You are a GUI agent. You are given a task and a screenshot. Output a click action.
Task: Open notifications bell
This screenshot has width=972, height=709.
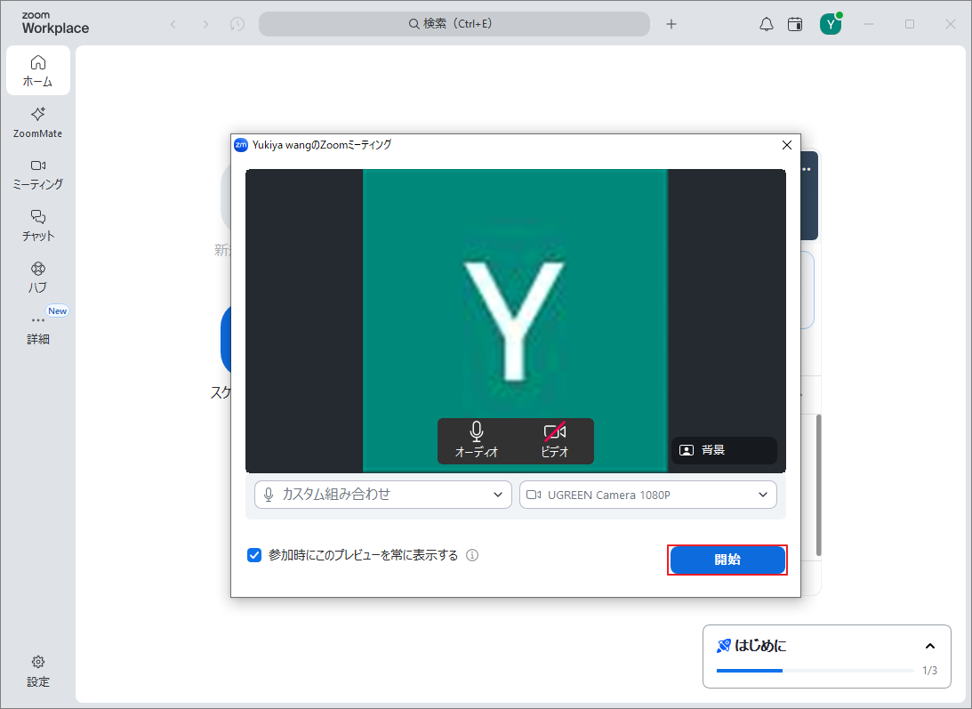(767, 24)
